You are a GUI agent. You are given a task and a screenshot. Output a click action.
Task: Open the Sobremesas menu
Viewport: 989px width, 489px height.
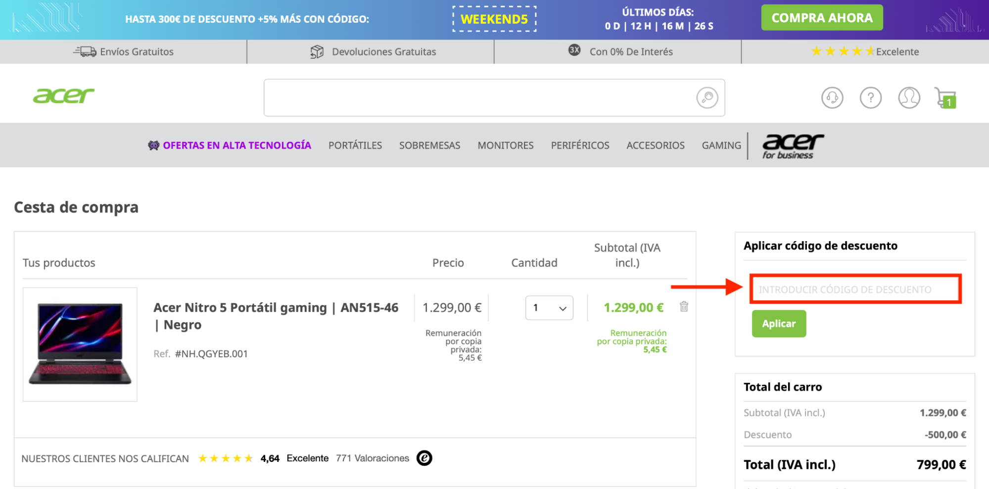(x=429, y=145)
